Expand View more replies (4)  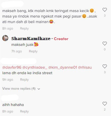(21, 89)
